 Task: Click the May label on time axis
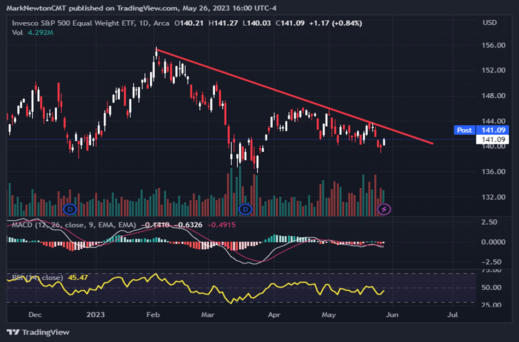point(329,315)
